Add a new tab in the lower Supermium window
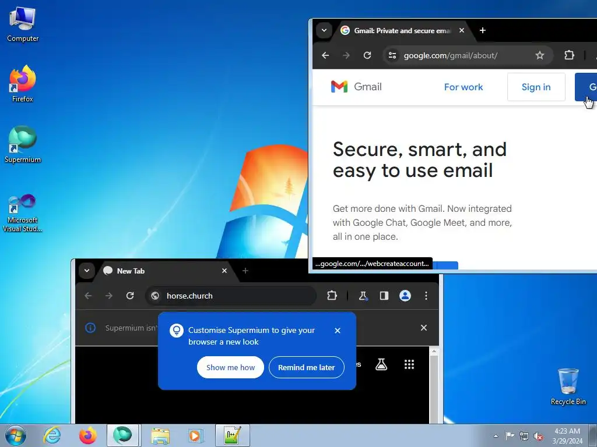 (245, 271)
